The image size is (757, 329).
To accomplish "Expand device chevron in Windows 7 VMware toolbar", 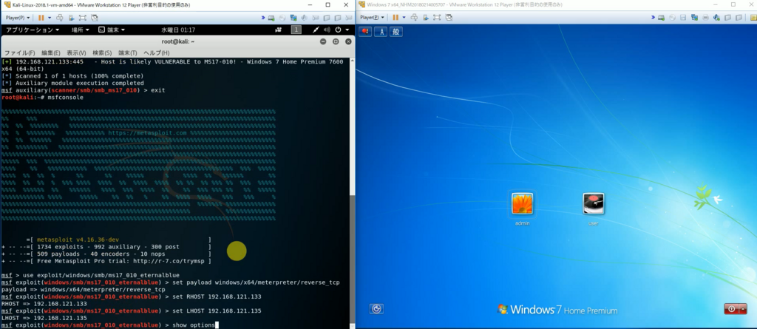I will tap(653, 18).
